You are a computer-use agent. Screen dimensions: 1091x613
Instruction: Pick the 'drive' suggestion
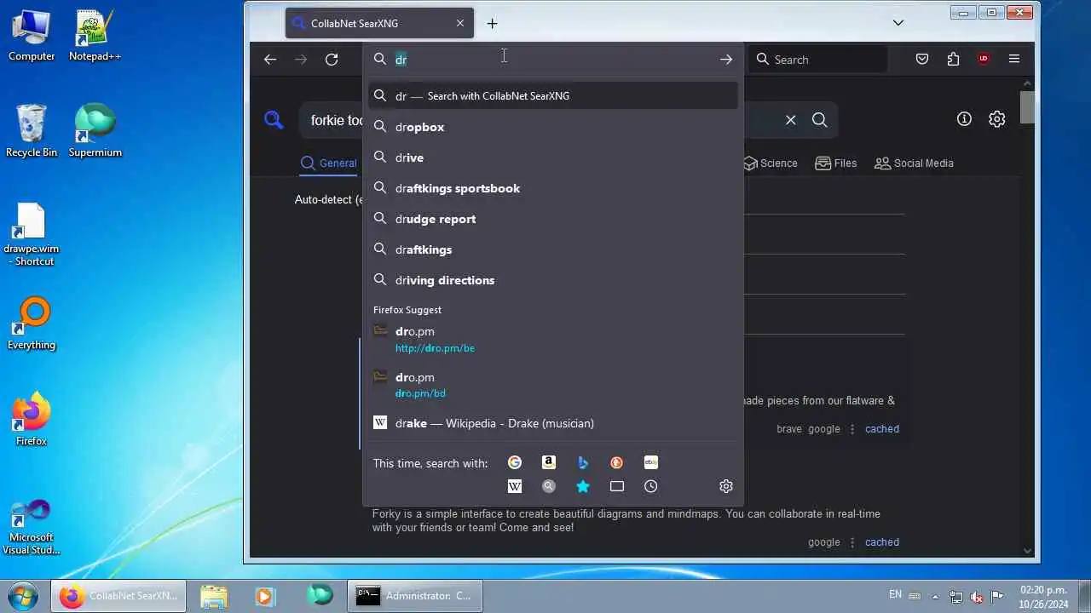[553, 158]
